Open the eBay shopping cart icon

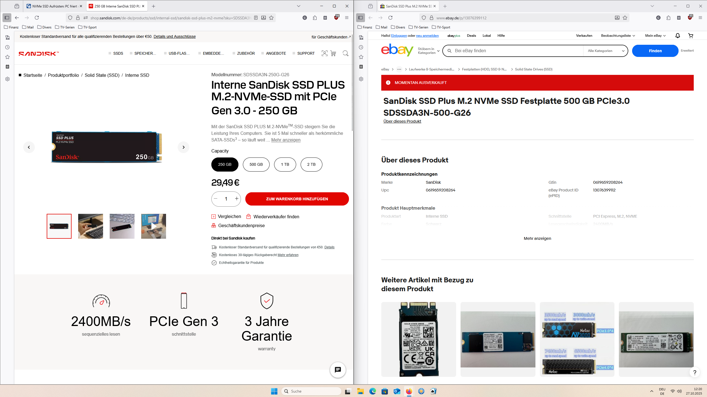[x=690, y=36]
